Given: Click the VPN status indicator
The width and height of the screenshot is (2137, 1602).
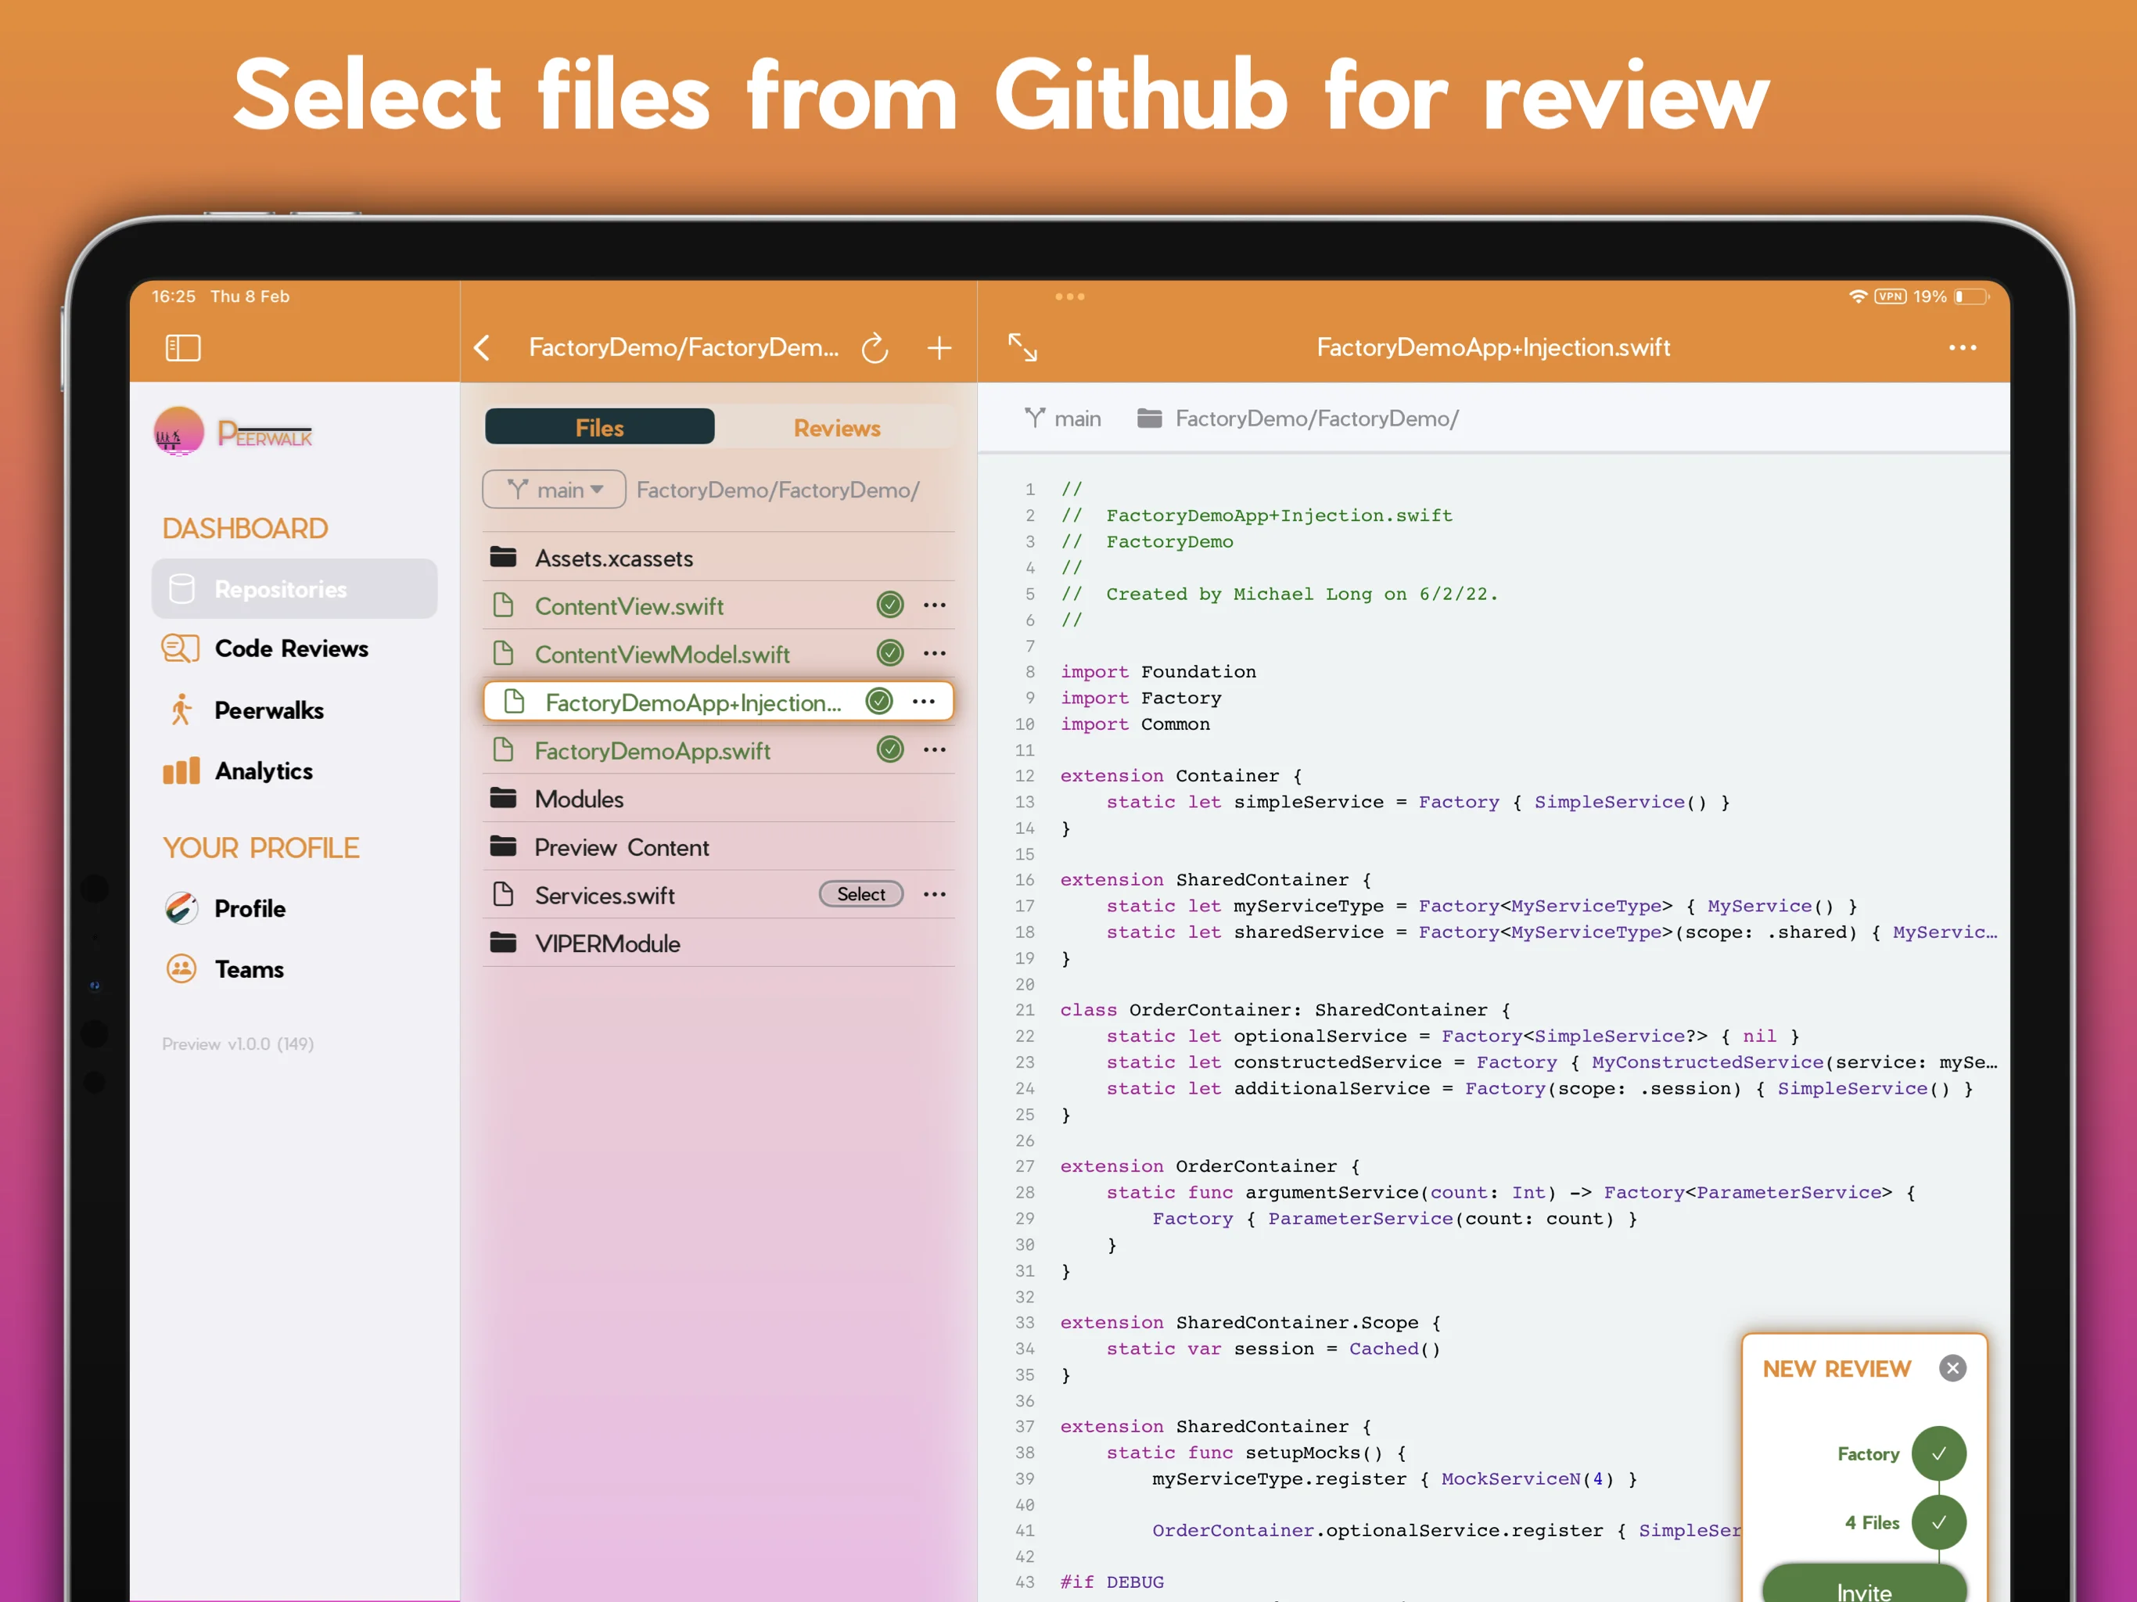Looking at the screenshot, I should pyautogui.click(x=1891, y=296).
